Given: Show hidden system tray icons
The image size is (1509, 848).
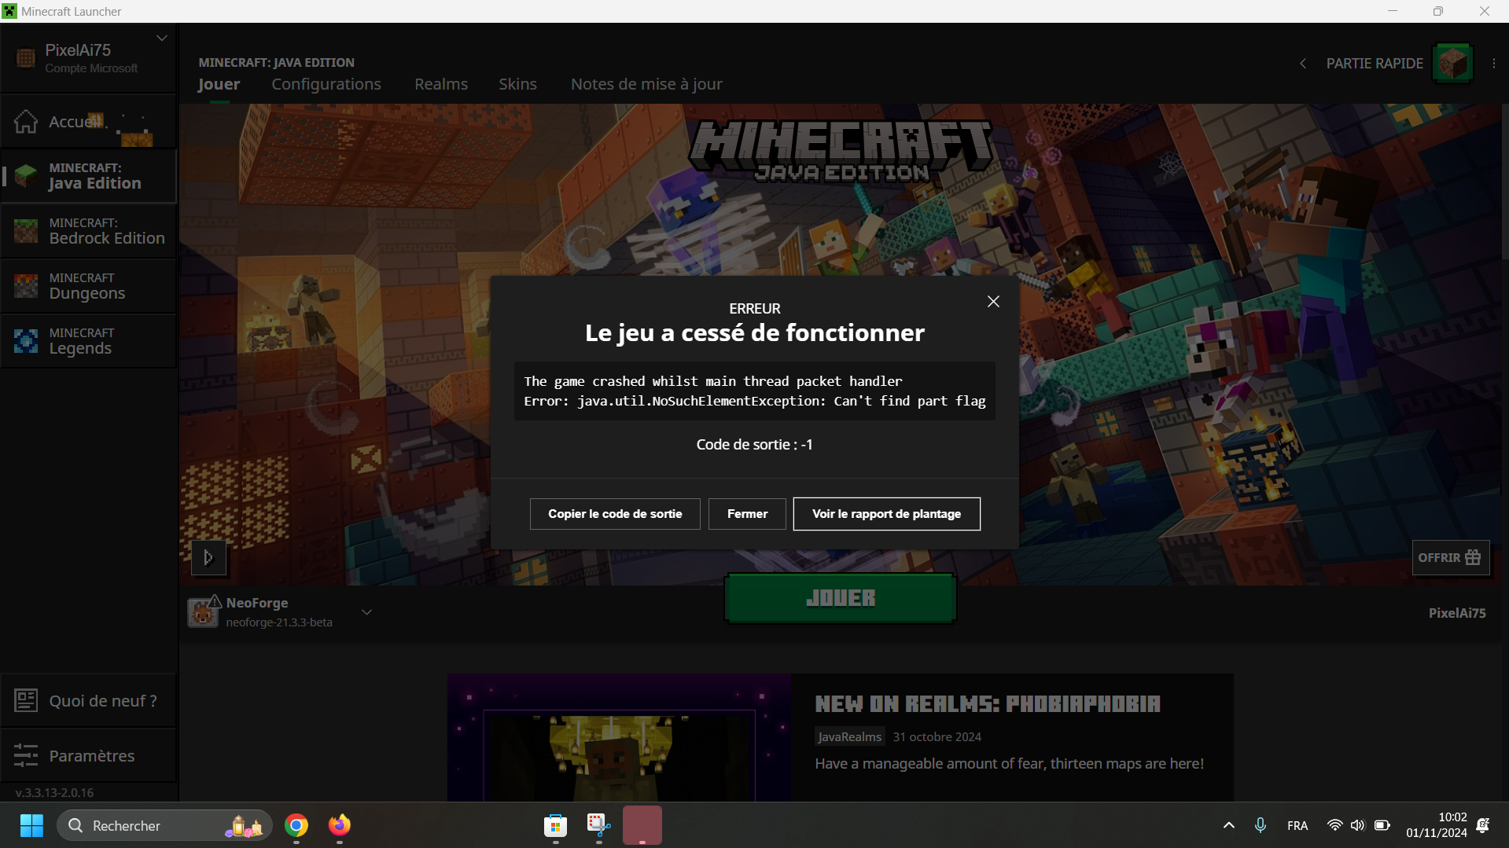Looking at the screenshot, I should pos(1229,825).
